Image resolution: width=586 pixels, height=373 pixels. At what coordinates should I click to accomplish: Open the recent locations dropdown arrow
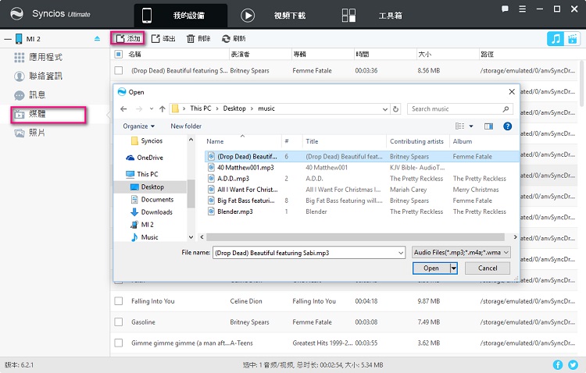pos(152,108)
